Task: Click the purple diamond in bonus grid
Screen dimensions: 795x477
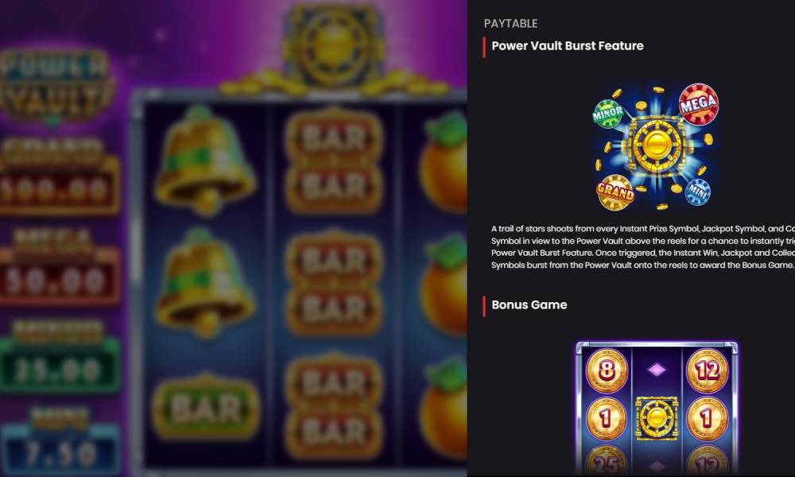Action: [x=657, y=370]
